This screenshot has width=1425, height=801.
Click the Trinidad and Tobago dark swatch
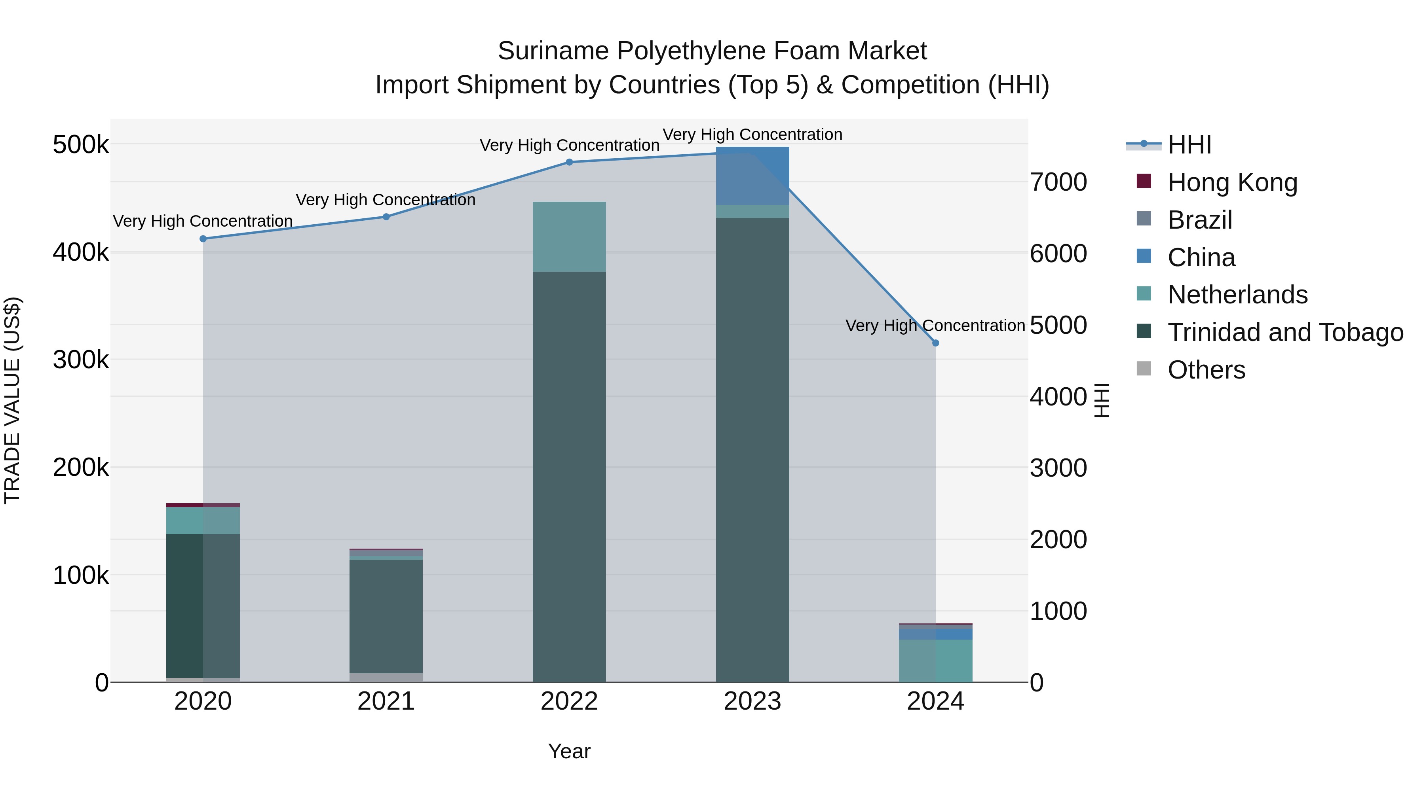(x=1144, y=331)
